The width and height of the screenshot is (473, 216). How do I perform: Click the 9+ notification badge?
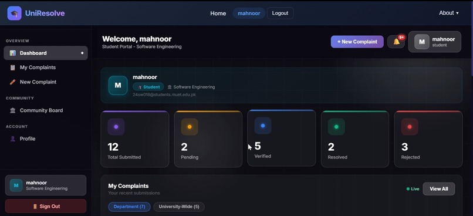pyautogui.click(x=401, y=38)
